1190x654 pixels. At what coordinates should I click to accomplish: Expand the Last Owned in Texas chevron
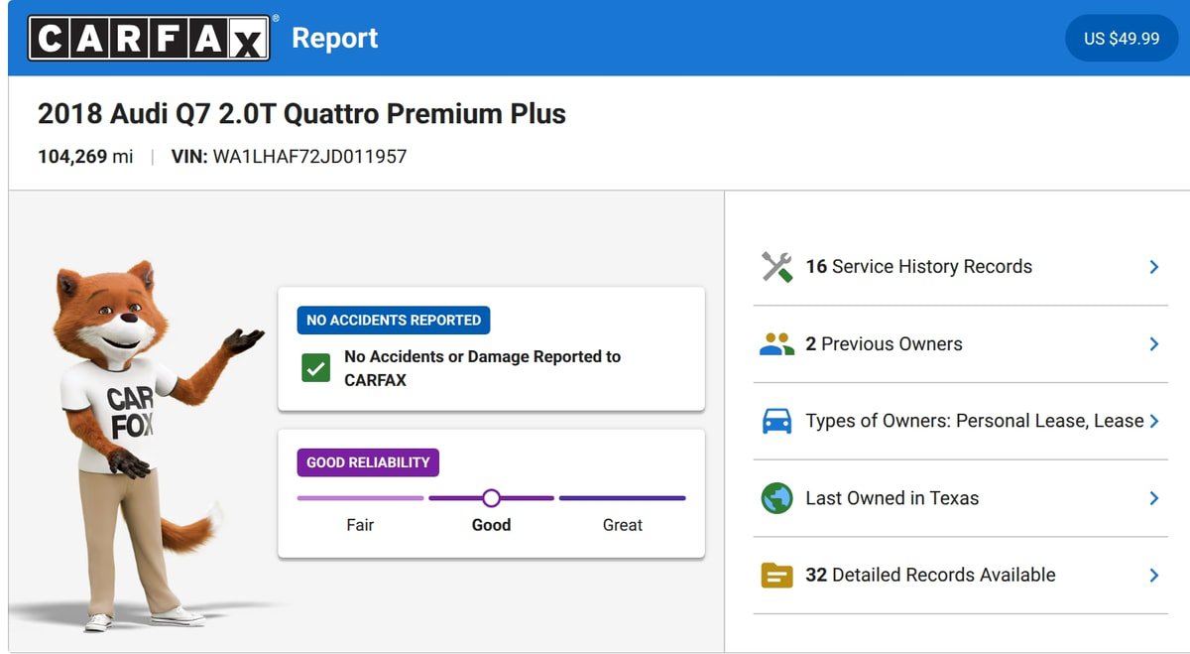tap(1154, 498)
